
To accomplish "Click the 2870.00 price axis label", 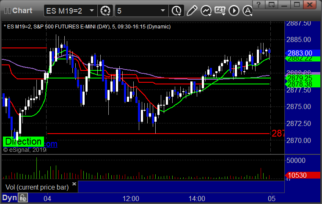I will click(299, 141).
